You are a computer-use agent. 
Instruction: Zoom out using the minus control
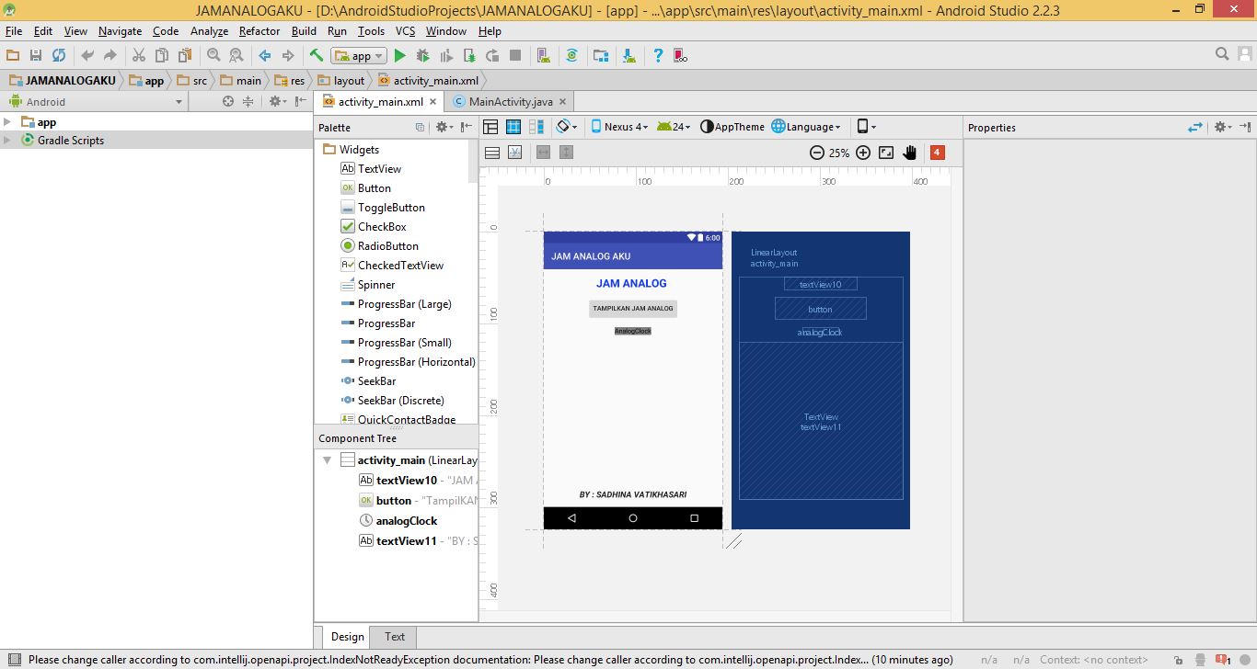(817, 153)
